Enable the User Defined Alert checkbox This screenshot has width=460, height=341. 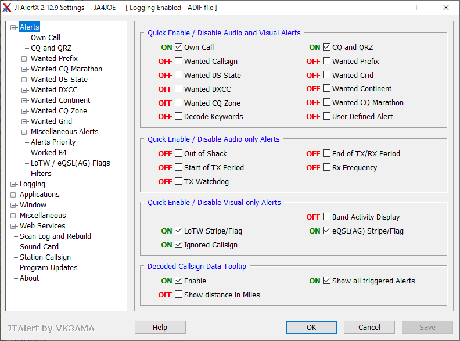(x=326, y=116)
